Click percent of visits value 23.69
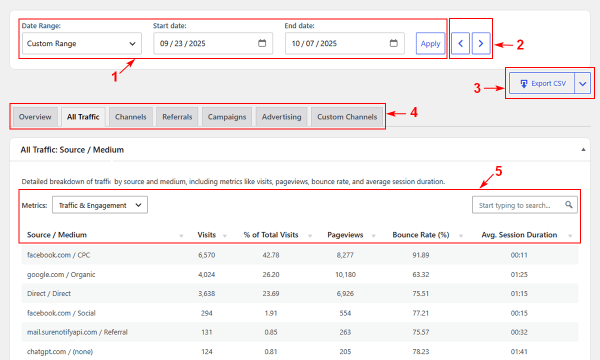 click(271, 293)
